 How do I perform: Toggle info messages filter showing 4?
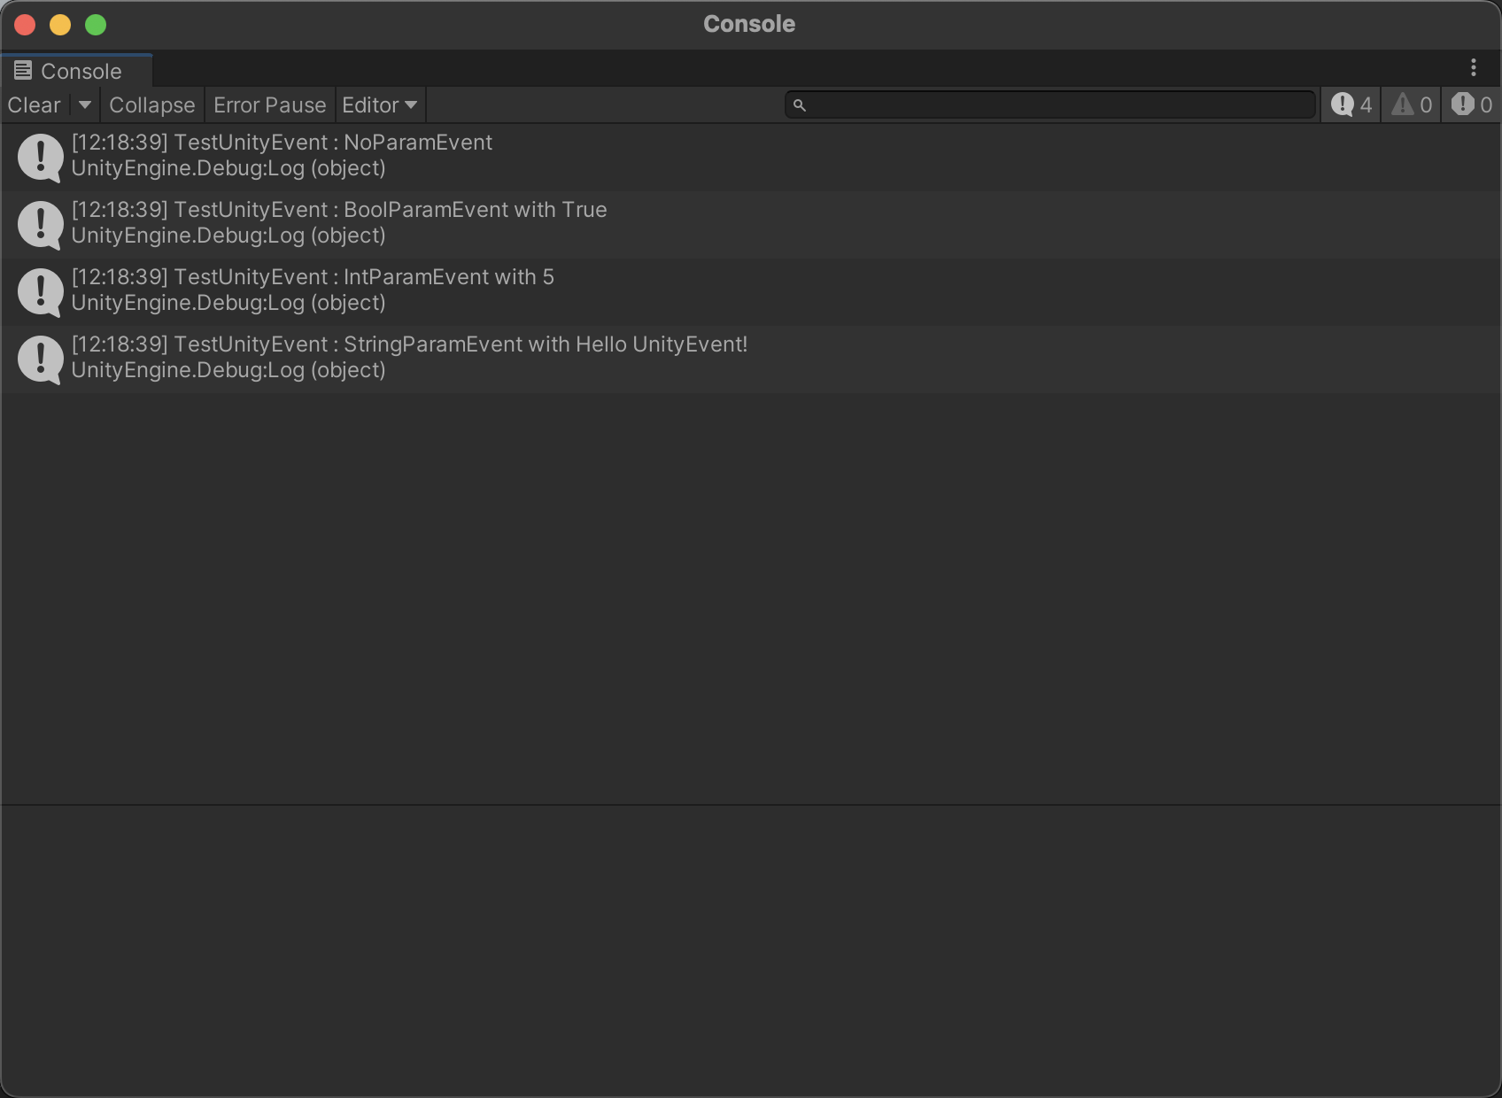click(1351, 105)
